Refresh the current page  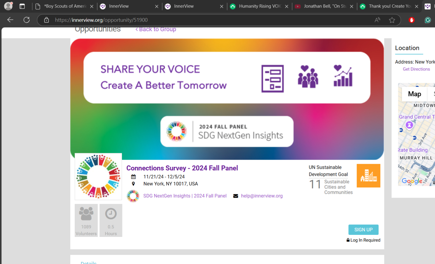(x=27, y=20)
